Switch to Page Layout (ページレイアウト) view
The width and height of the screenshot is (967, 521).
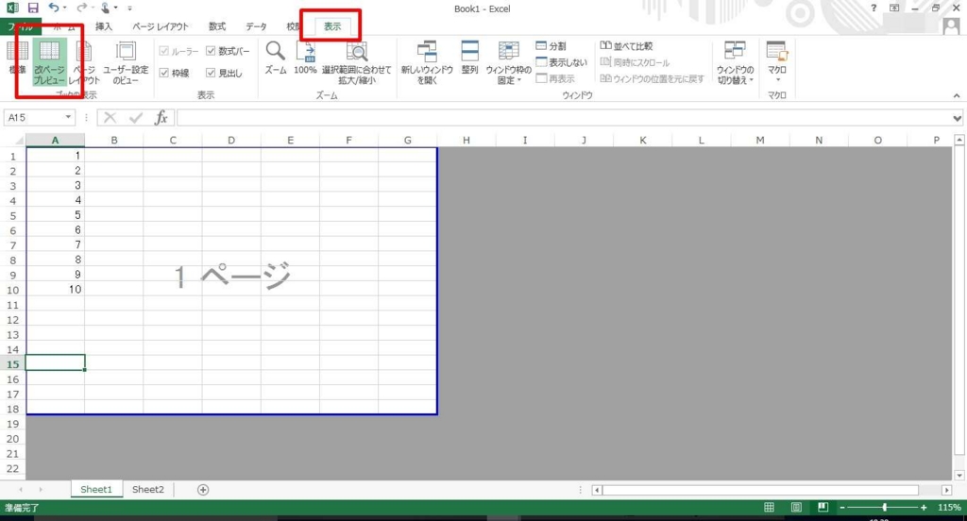click(84, 61)
